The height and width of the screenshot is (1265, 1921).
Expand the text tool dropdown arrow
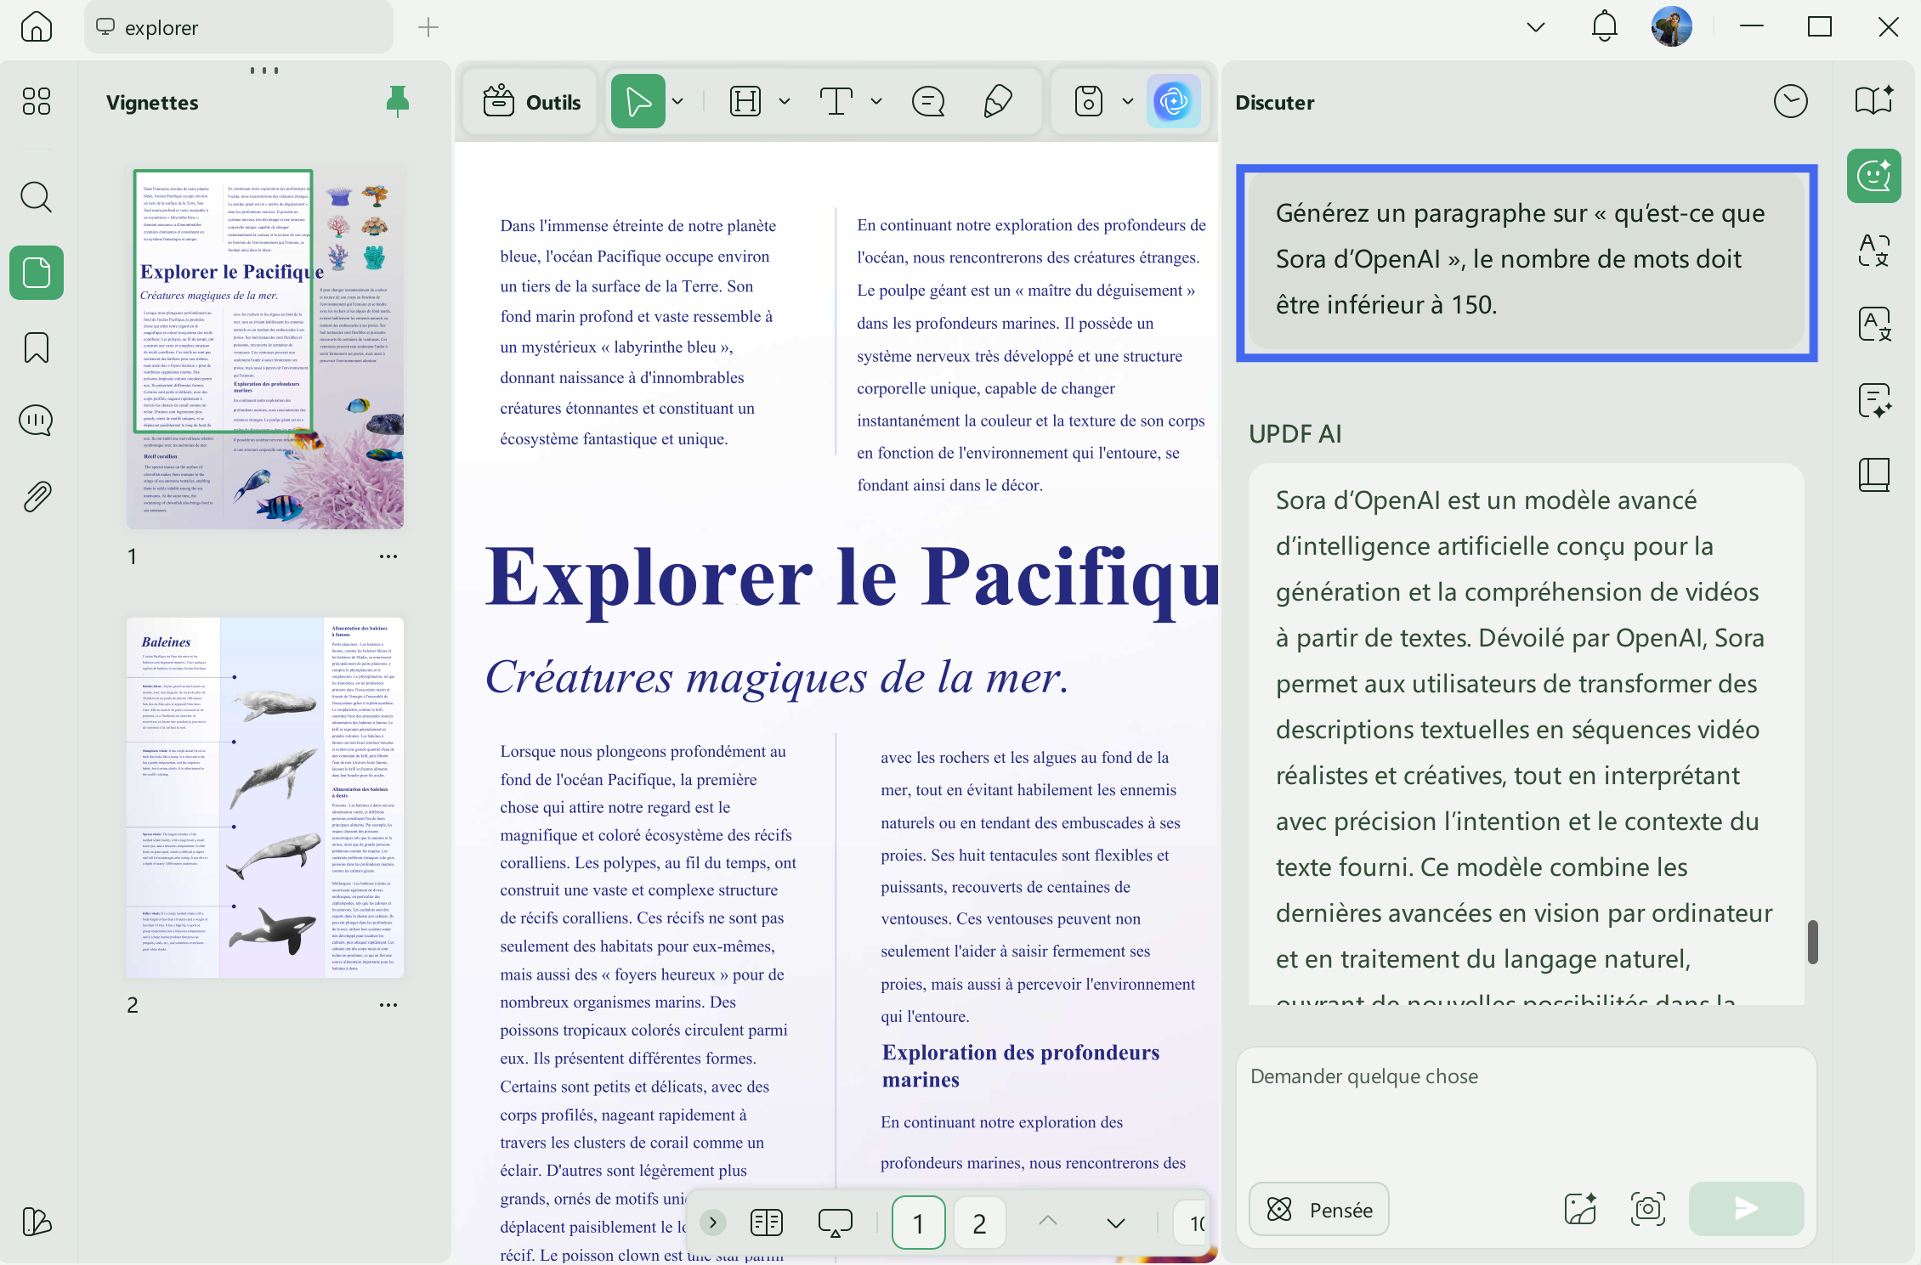pyautogui.click(x=876, y=102)
